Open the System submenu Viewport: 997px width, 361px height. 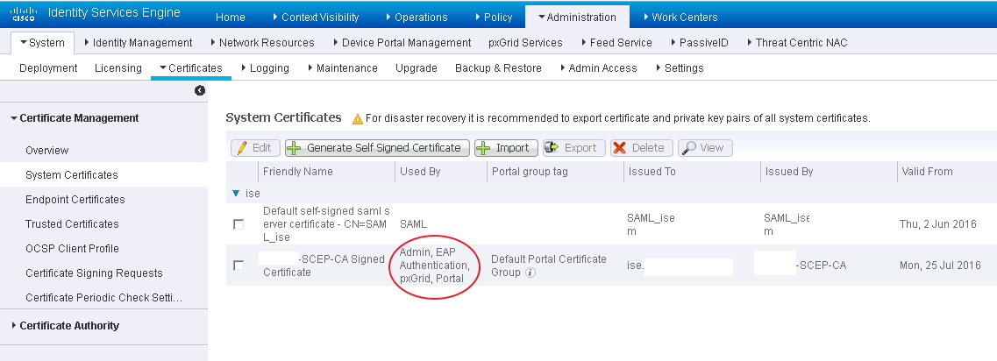point(43,43)
